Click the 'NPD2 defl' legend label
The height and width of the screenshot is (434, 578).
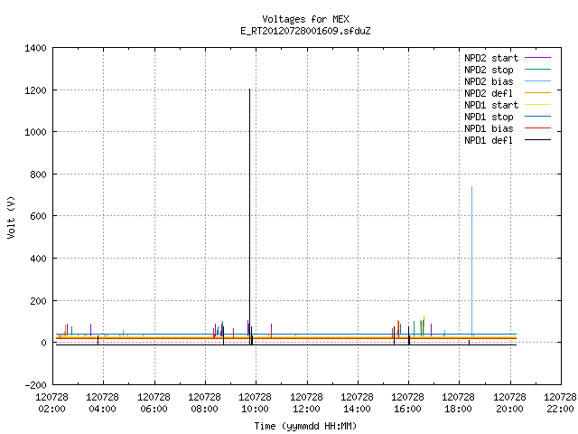click(x=489, y=93)
